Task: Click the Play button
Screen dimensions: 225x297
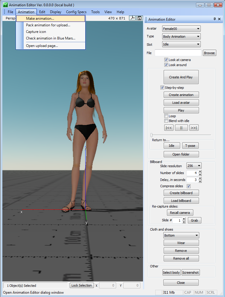Action: (x=181, y=110)
